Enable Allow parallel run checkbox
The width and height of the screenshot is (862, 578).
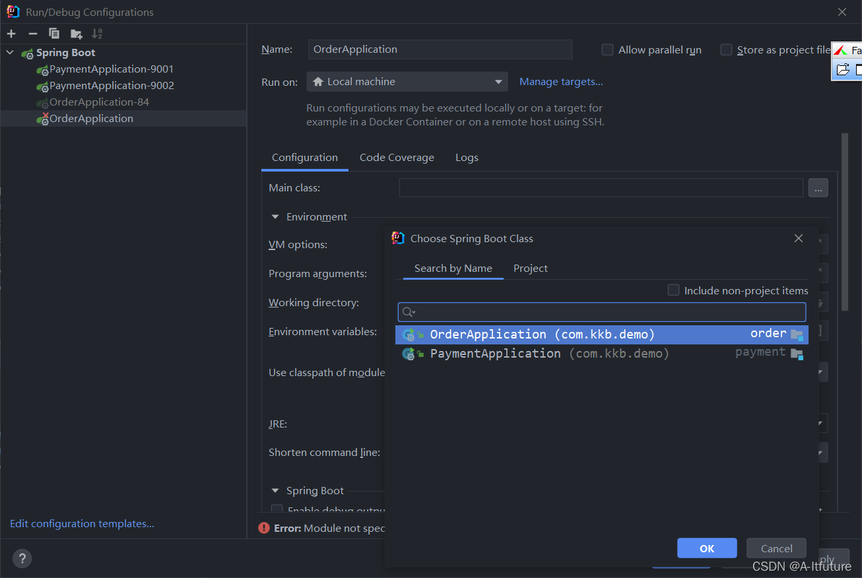[607, 49]
